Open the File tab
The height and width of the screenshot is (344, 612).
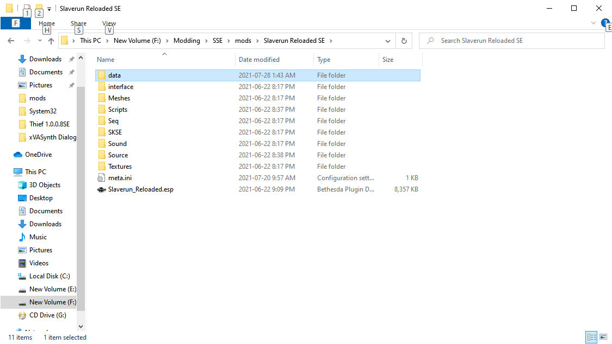16,23
